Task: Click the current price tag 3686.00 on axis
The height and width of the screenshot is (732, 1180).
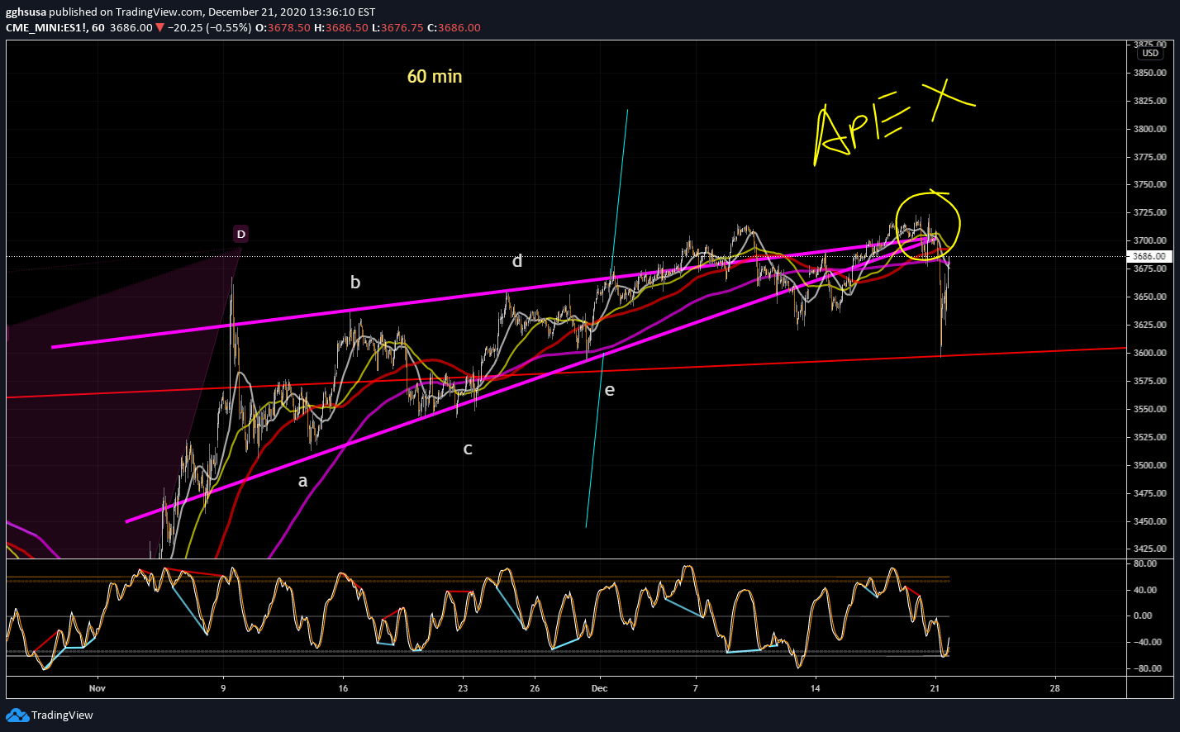Action: click(1150, 256)
